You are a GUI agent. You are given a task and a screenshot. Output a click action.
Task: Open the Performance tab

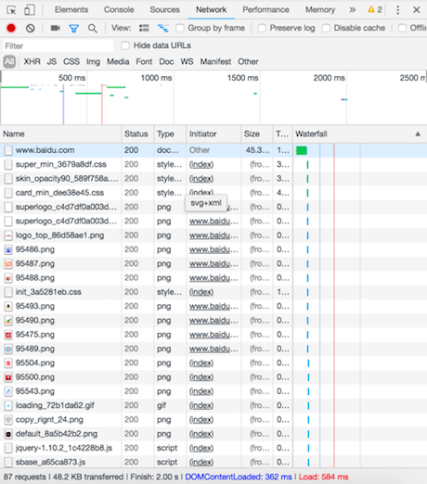(265, 10)
